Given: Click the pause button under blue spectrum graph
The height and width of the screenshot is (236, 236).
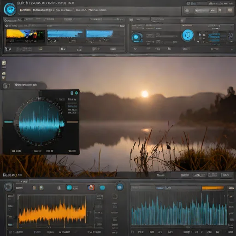Looking at the screenshot, I should point(132,232).
